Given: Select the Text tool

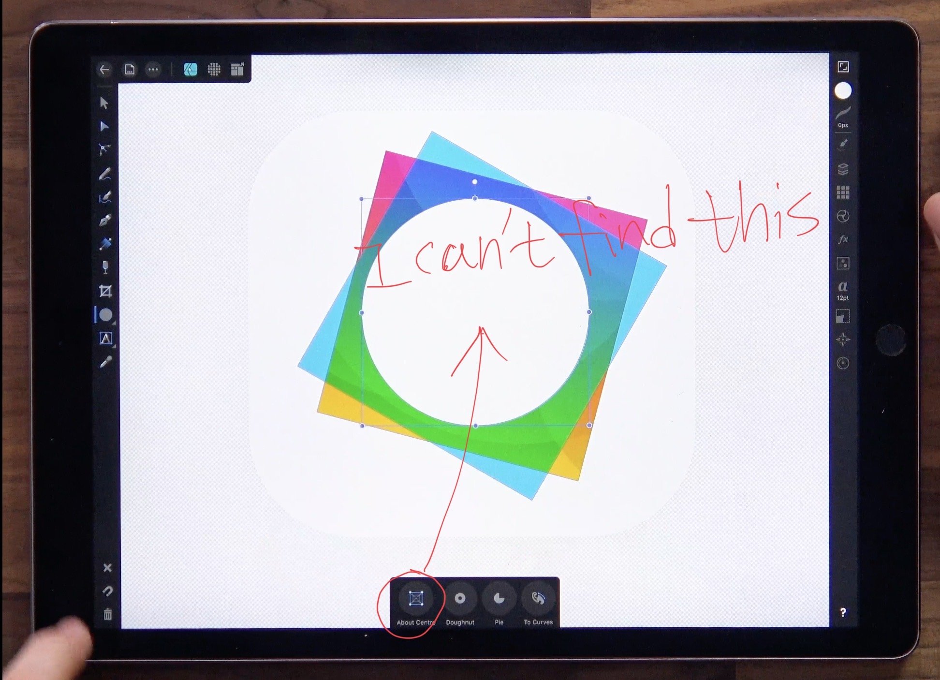Looking at the screenshot, I should coord(104,339).
